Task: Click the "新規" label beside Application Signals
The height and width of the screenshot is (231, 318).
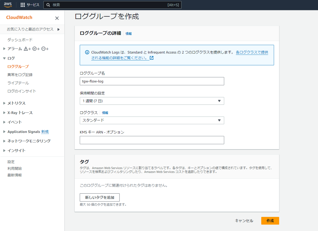Action: pyautogui.click(x=45, y=132)
